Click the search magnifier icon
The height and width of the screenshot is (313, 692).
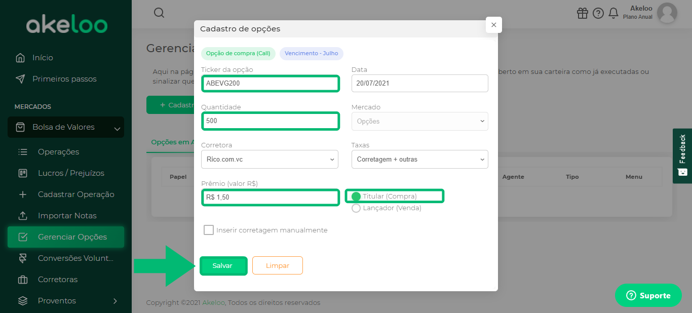(x=159, y=13)
